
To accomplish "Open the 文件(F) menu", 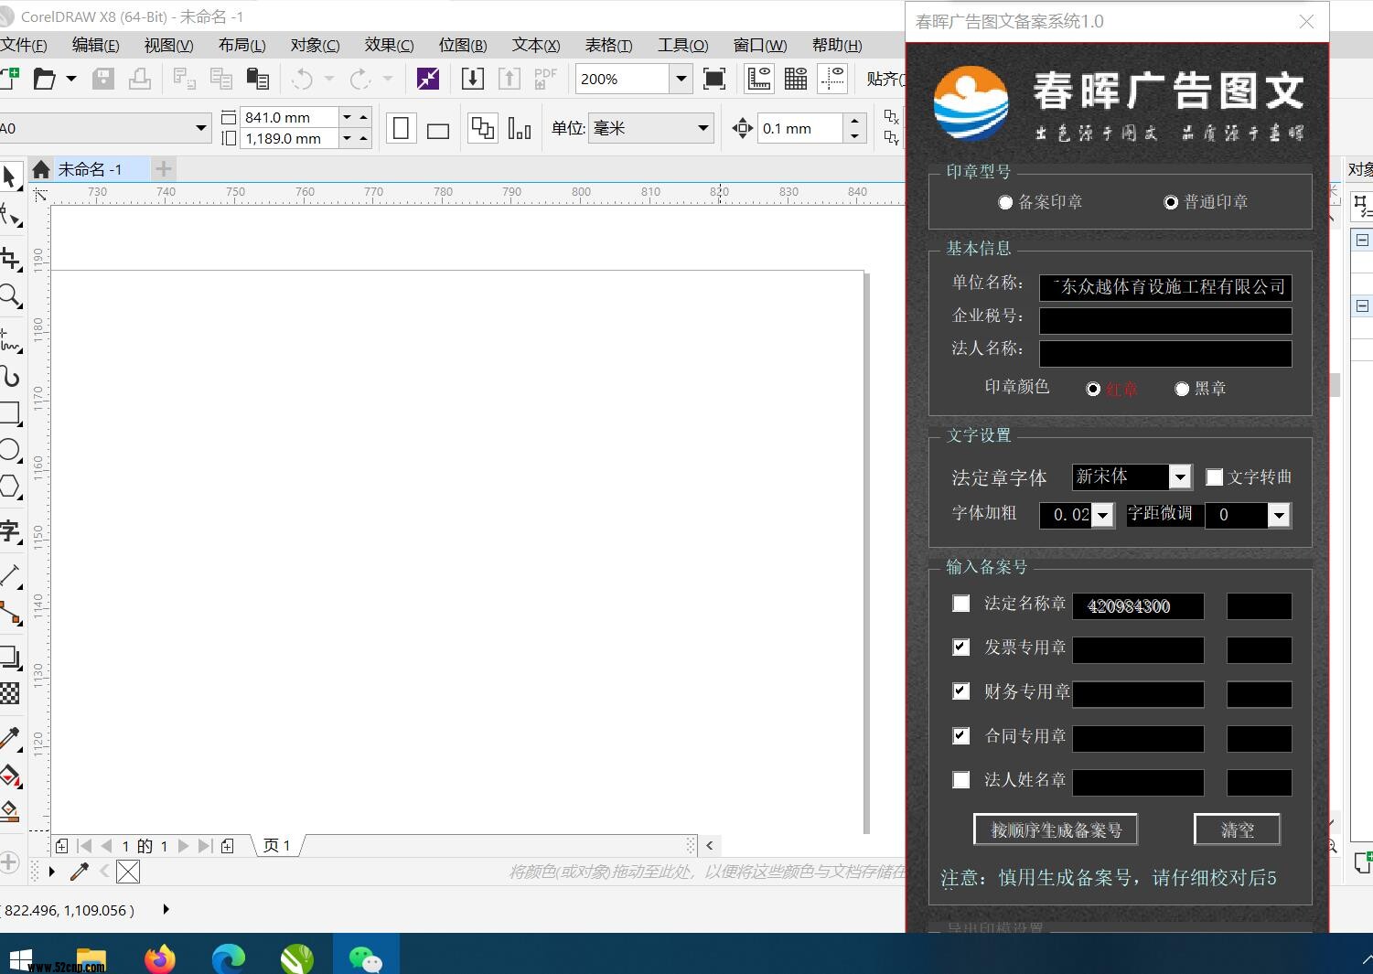I will (x=23, y=45).
